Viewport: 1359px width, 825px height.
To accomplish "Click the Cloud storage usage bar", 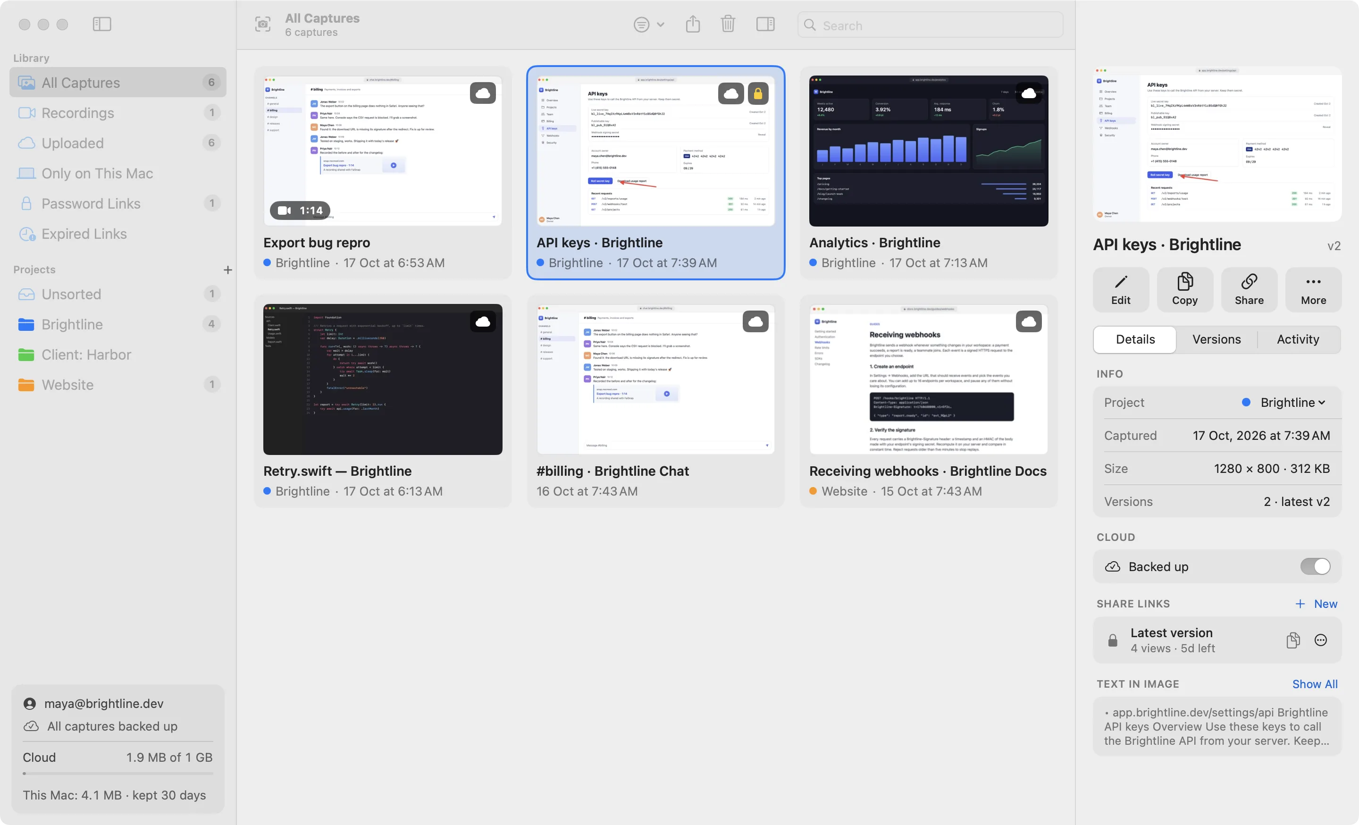I will point(117,774).
